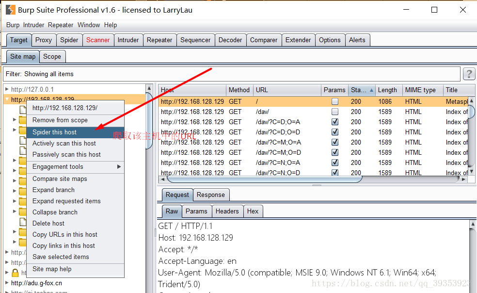Screen dimensions: 477x293
Task: Open the Repeater menu in menu bar
Action: point(61,25)
